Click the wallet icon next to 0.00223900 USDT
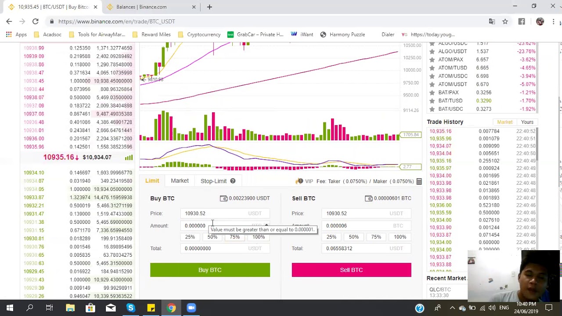562x316 pixels. (x=223, y=198)
